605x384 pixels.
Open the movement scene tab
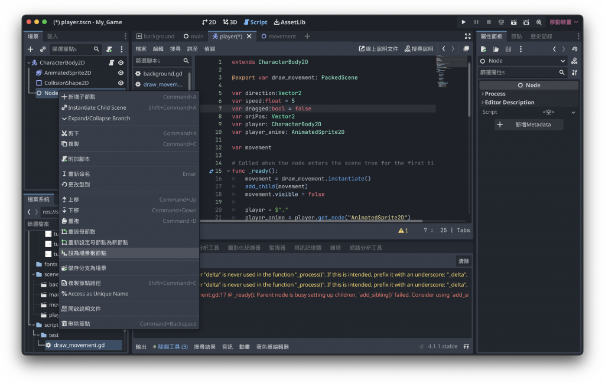point(279,36)
